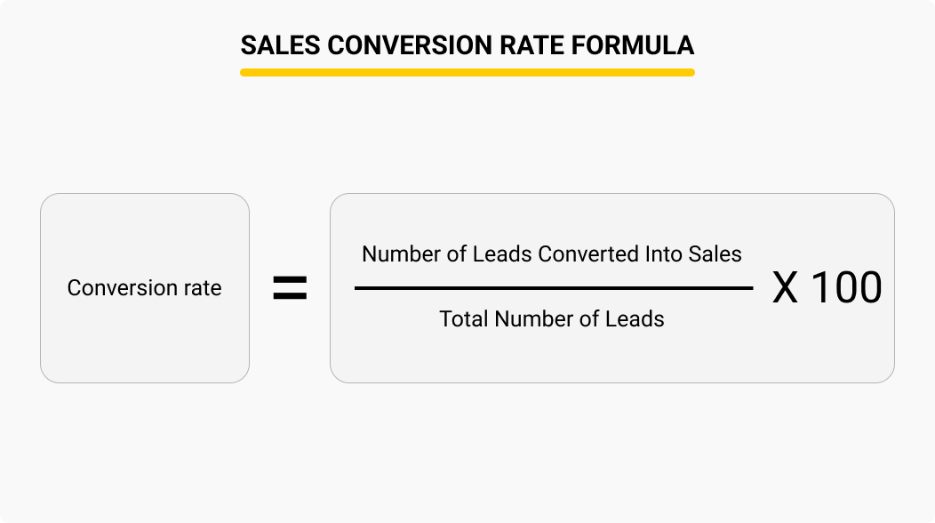Select the word FORMULA in the title
This screenshot has height=523, width=935.
(633, 46)
